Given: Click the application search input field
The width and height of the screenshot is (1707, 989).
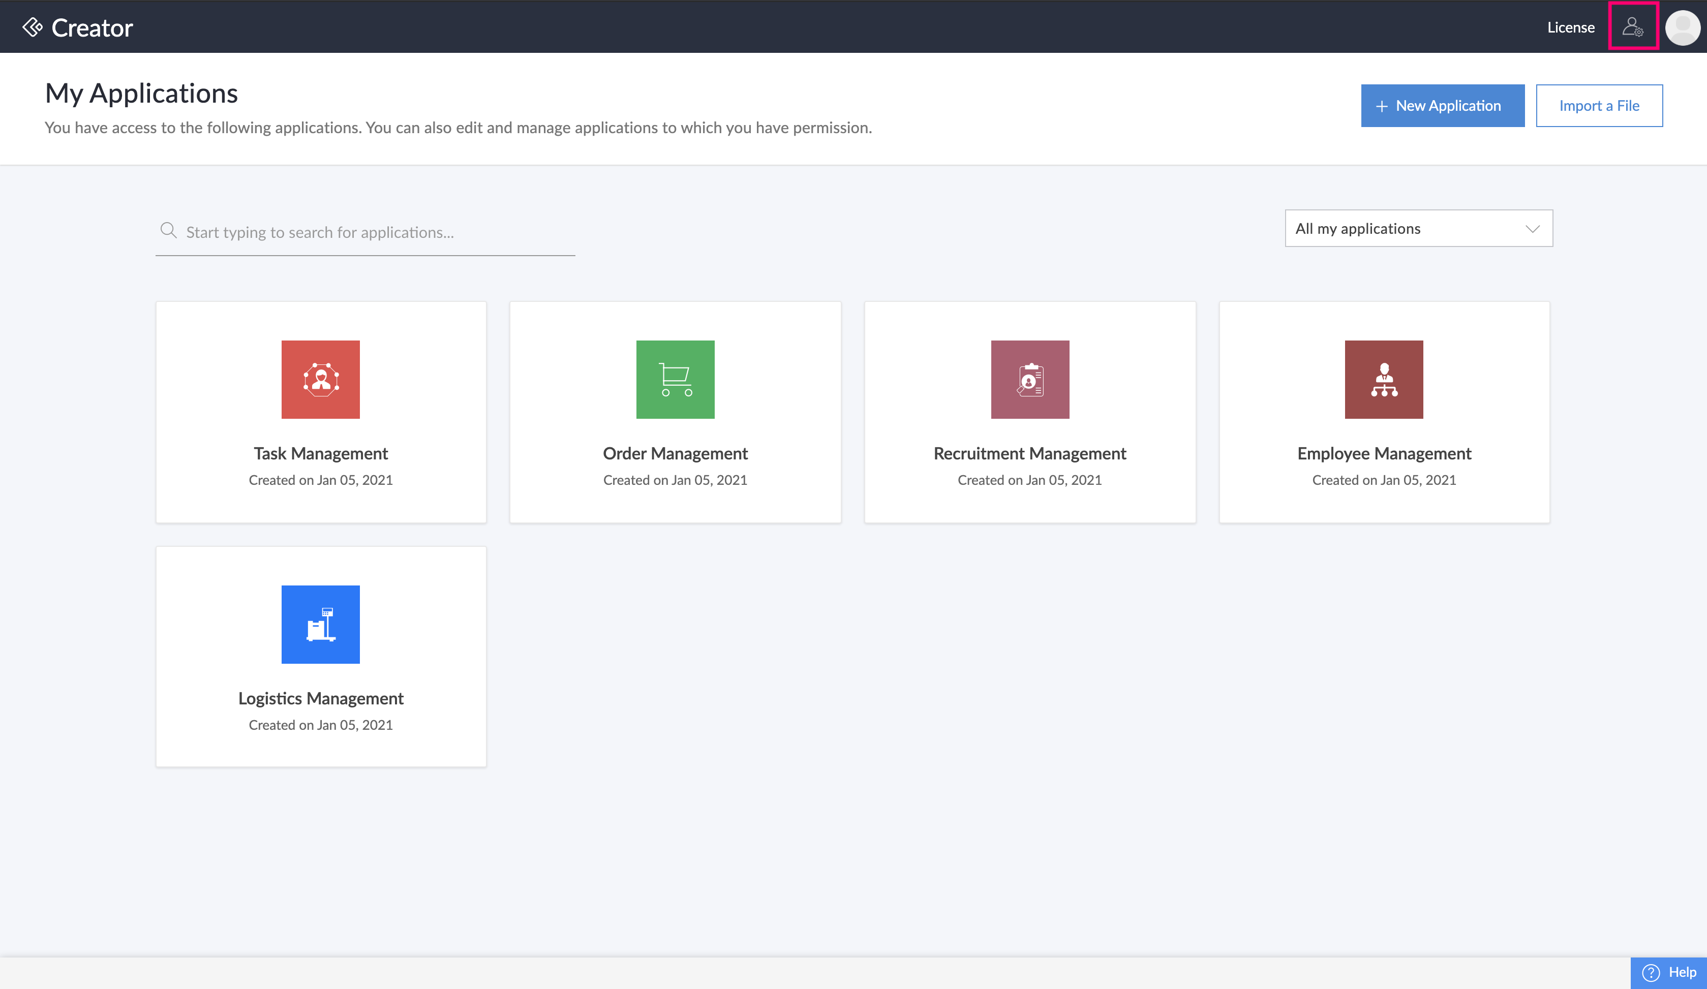Looking at the screenshot, I should pyautogui.click(x=366, y=232).
